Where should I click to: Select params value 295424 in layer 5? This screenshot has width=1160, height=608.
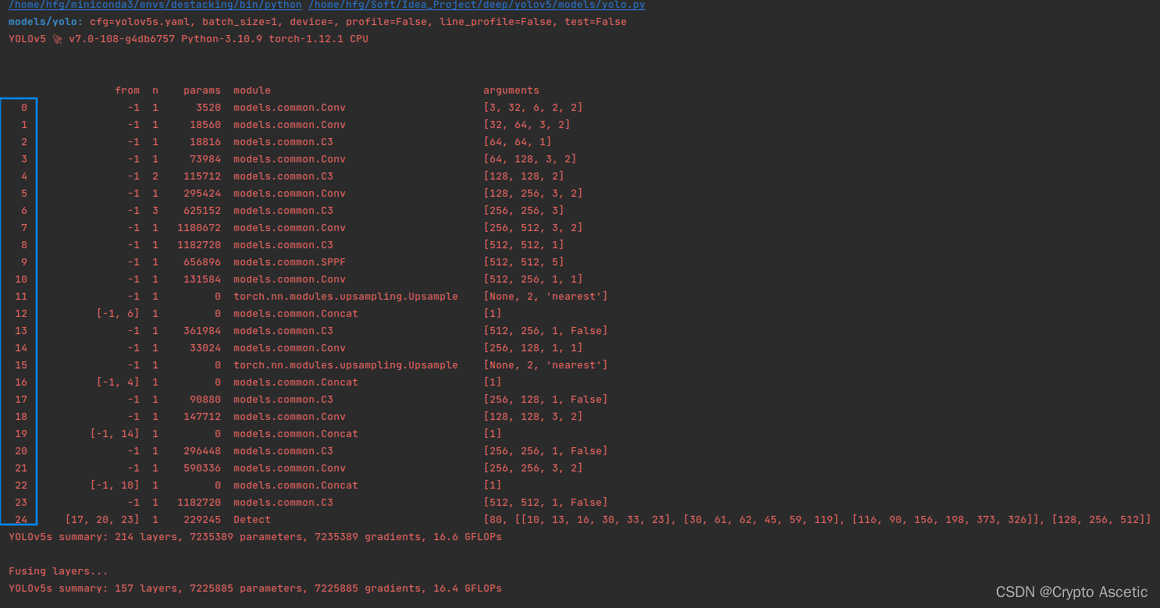[202, 194]
